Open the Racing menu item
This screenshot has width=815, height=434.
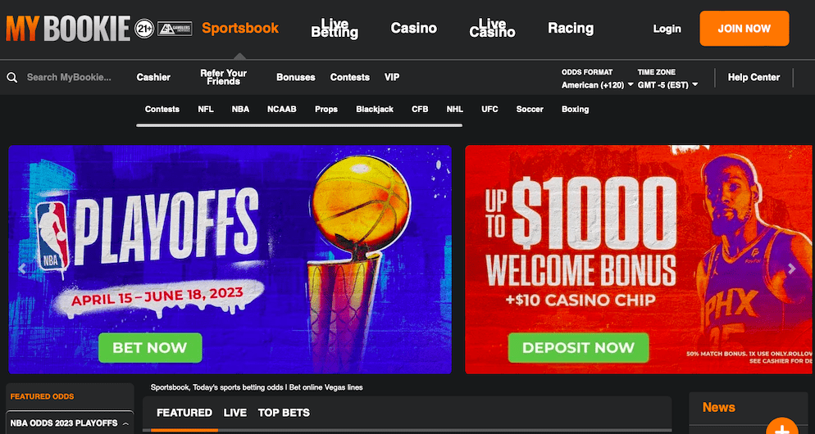click(571, 28)
